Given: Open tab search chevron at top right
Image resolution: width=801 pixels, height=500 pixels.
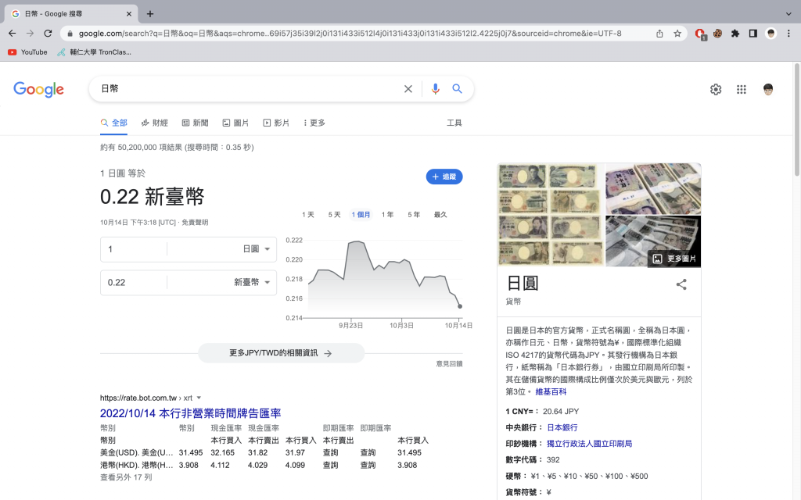Looking at the screenshot, I should [x=788, y=14].
